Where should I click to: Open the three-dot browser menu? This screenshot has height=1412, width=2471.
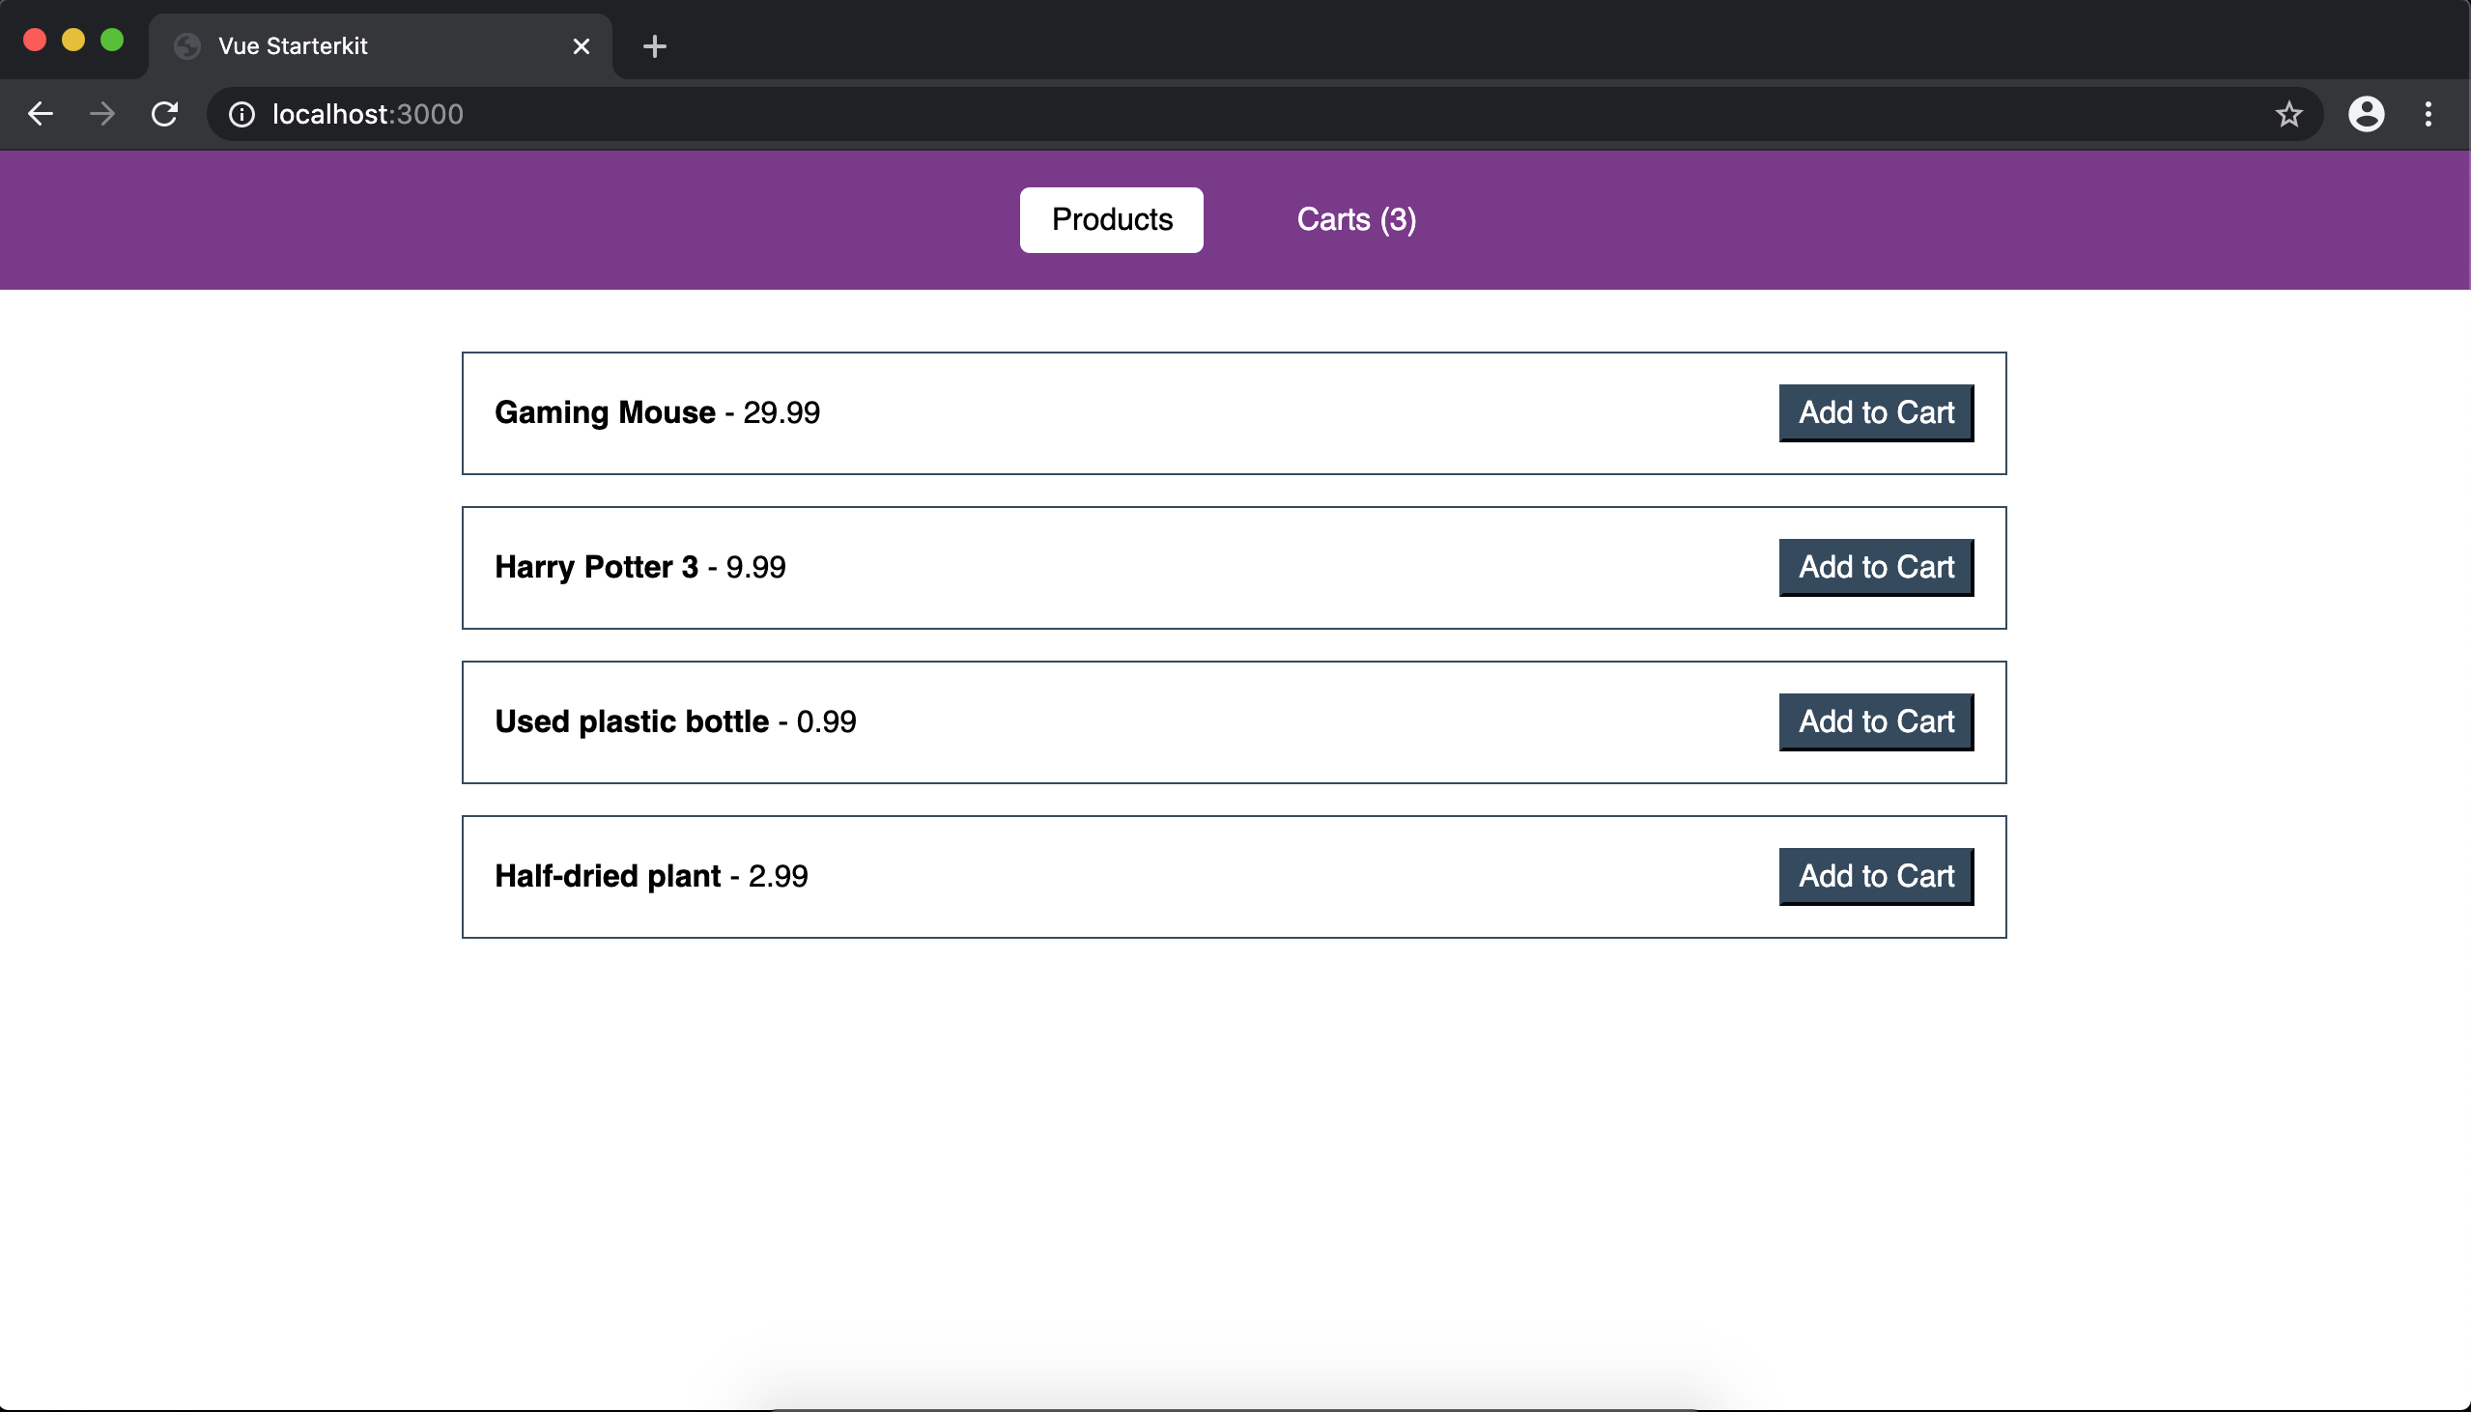tap(2428, 114)
